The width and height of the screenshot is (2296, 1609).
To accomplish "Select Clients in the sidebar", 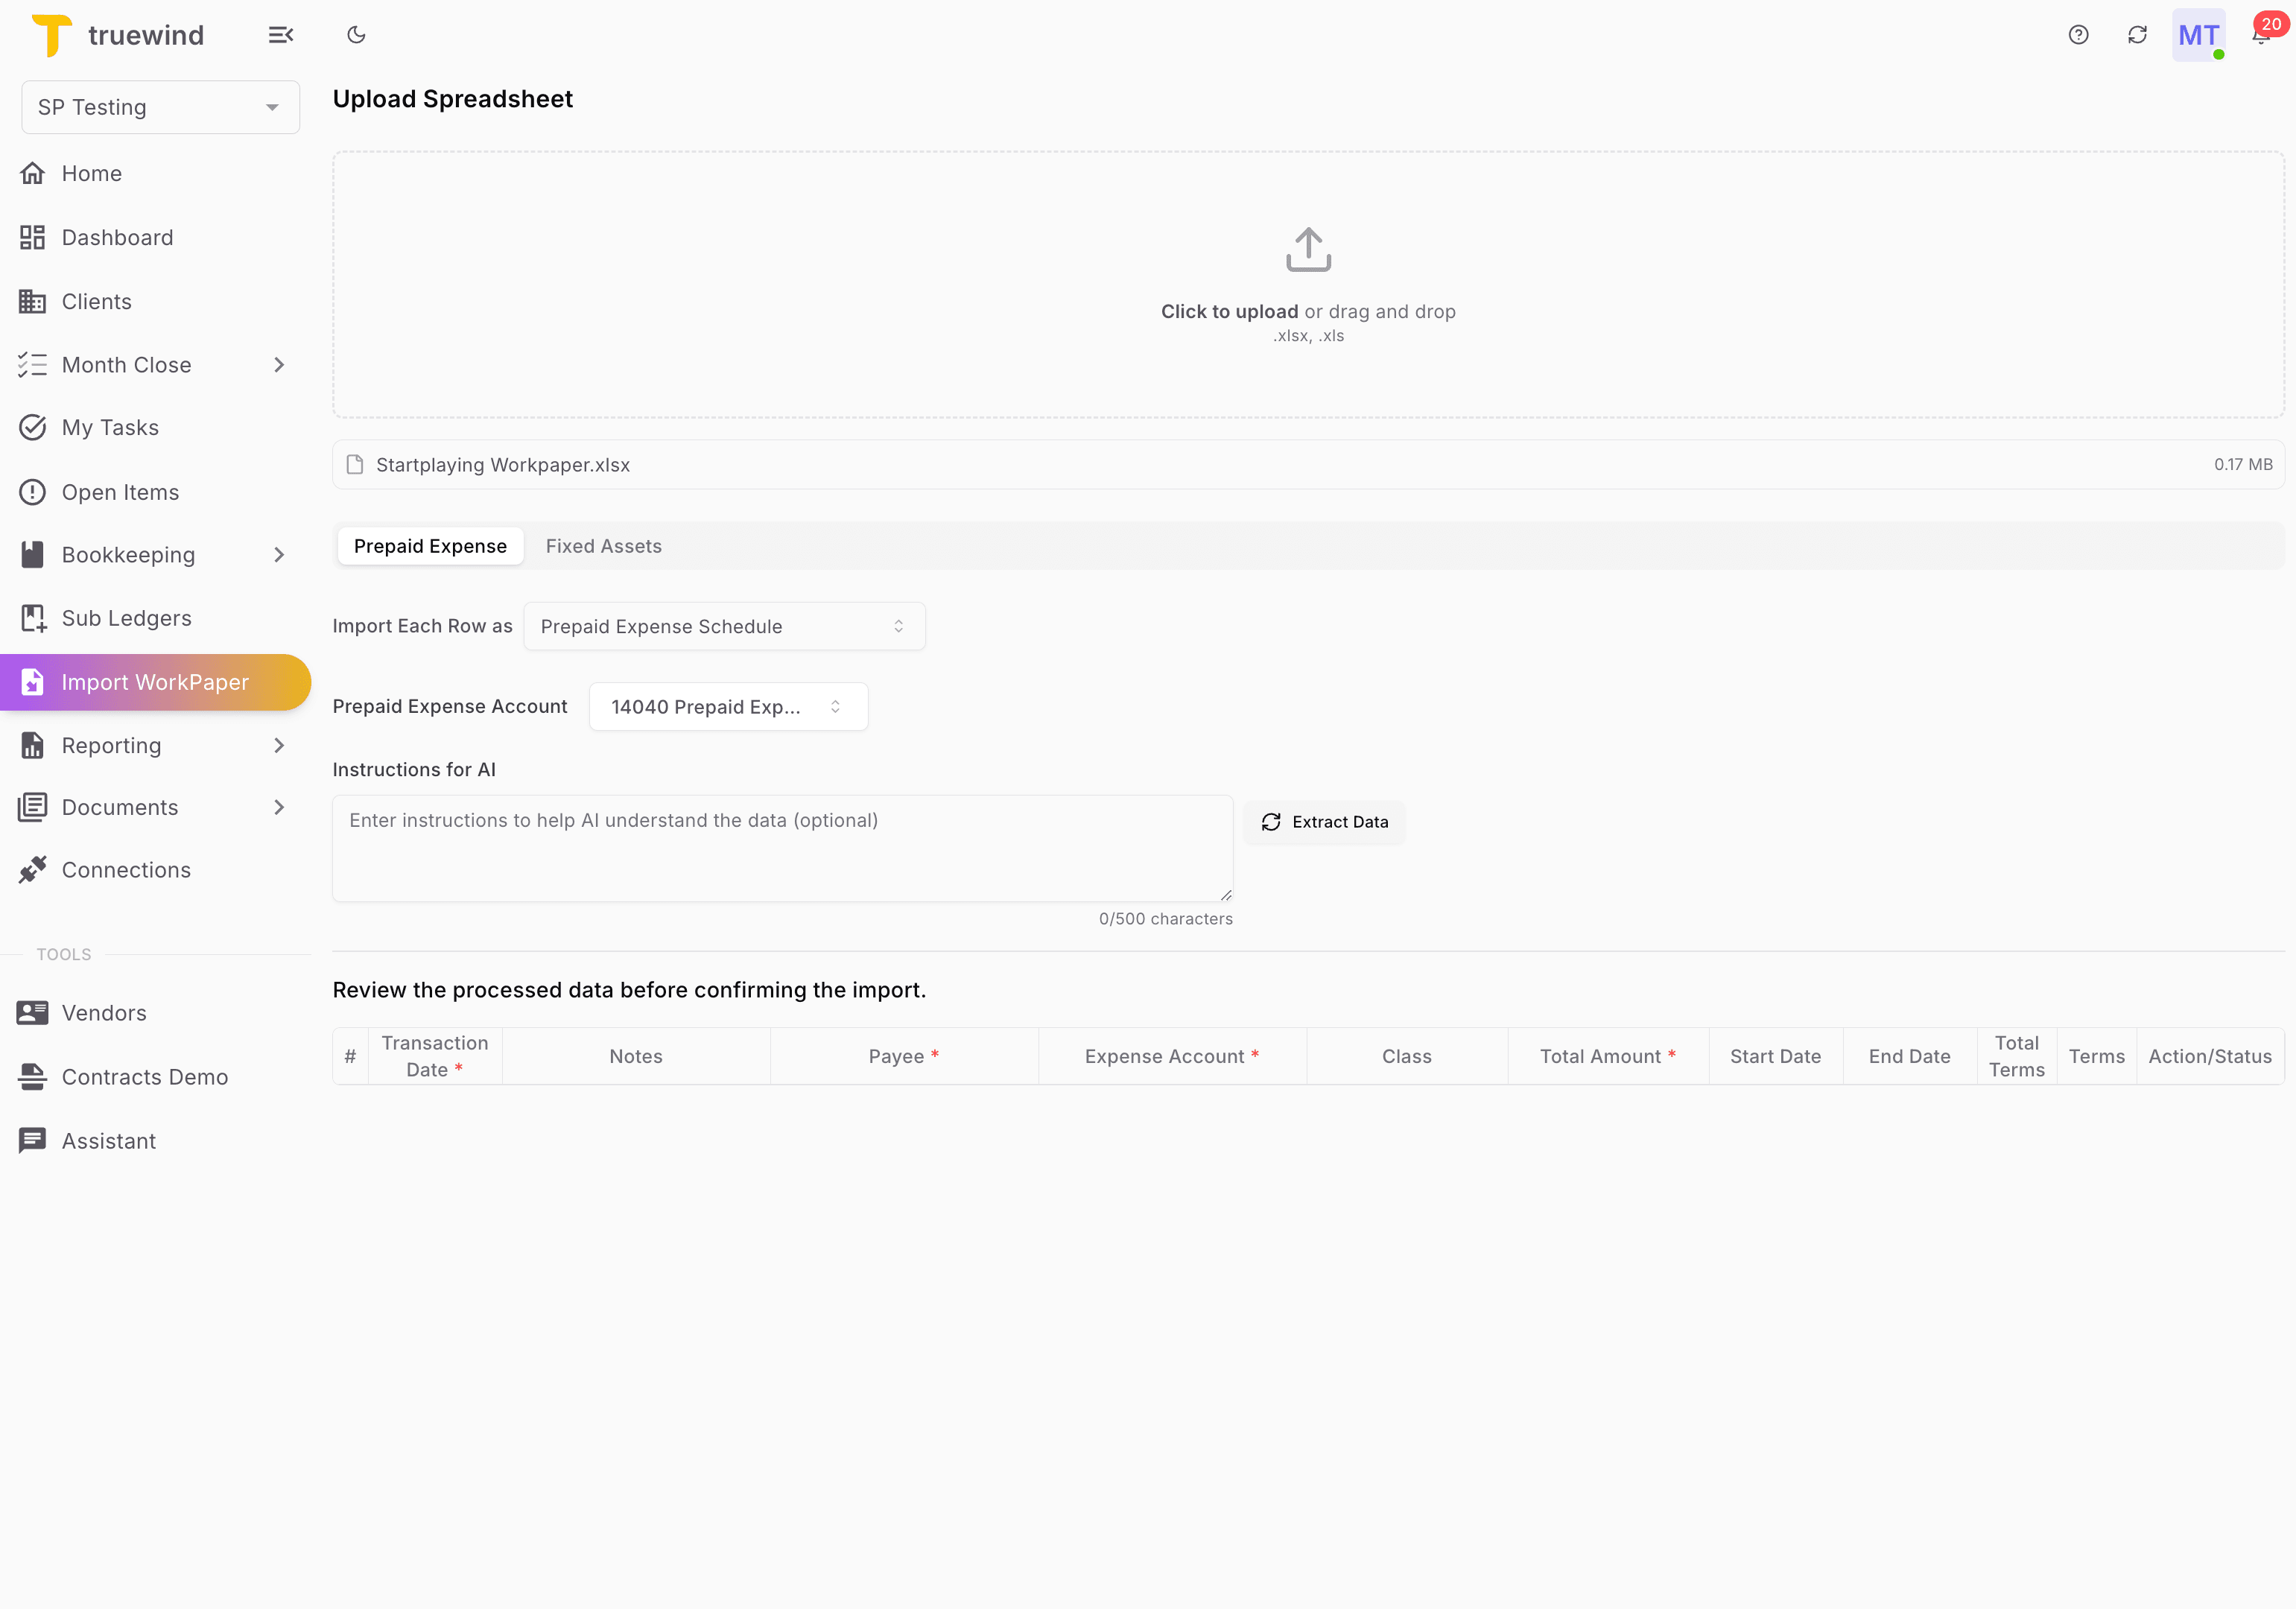I will [x=96, y=300].
